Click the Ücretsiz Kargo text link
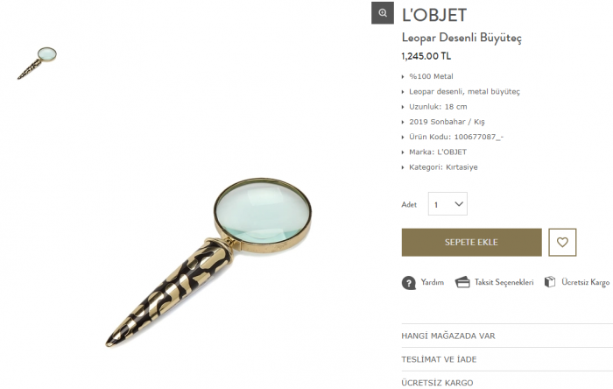 585,282
